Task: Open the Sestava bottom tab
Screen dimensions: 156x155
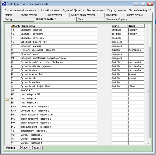Action: coord(36,147)
